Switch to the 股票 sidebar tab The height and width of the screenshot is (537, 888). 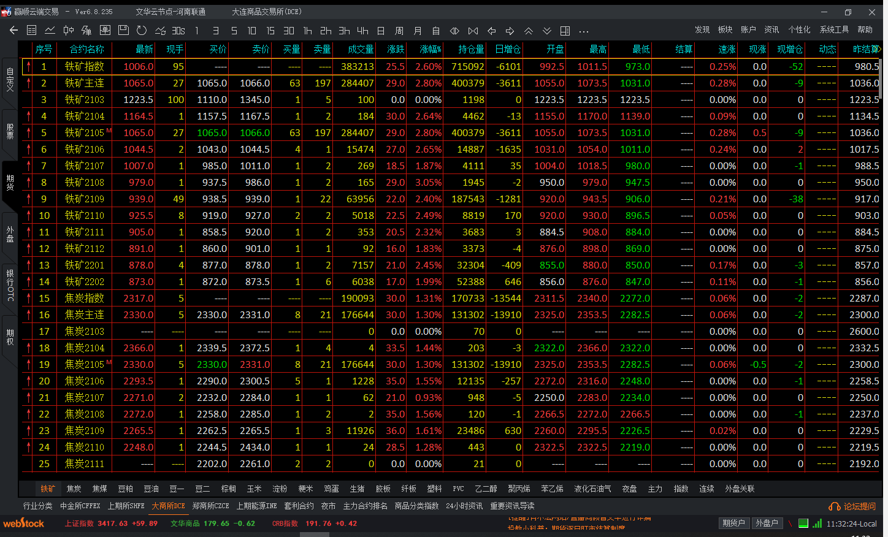click(x=10, y=131)
